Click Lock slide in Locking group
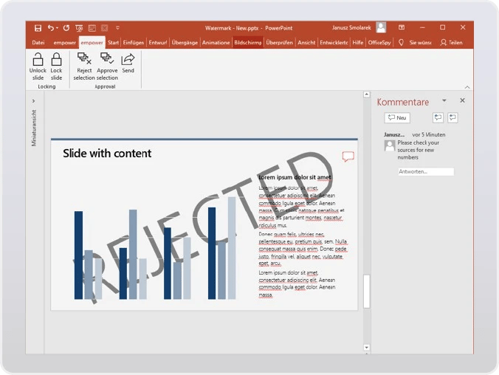The width and height of the screenshot is (499, 375). click(56, 66)
